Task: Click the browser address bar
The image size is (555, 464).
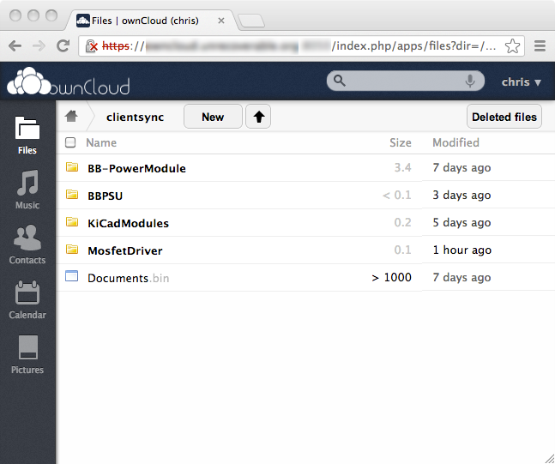Action: click(x=301, y=46)
